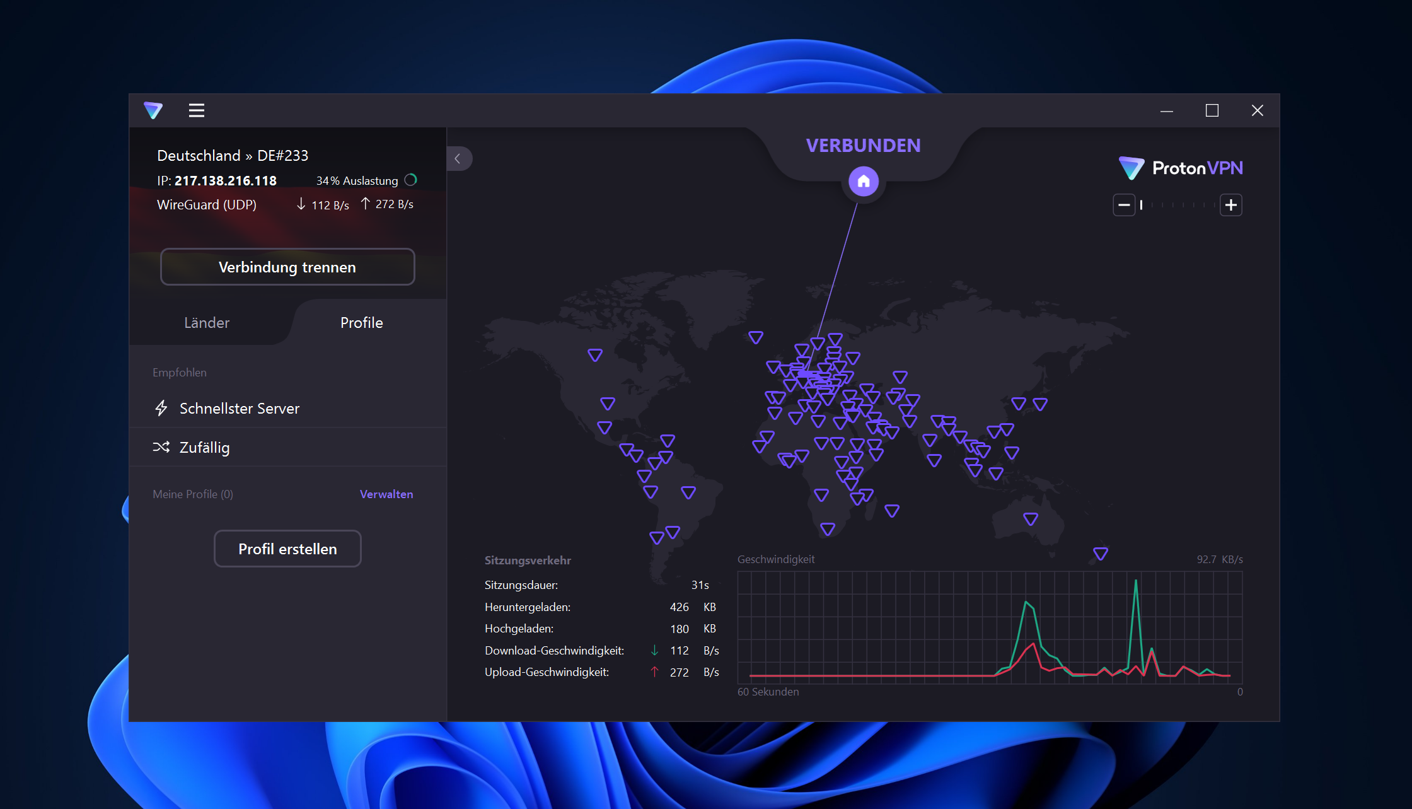Screen dimensions: 1412x809
Task: Click the 92.7 KB/s graph scale label
Action: pyautogui.click(x=1220, y=559)
